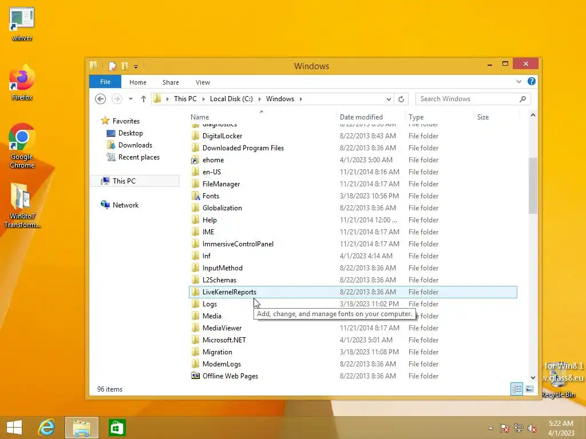Click the Search Windows field
This screenshot has height=439, width=586.
(x=473, y=99)
